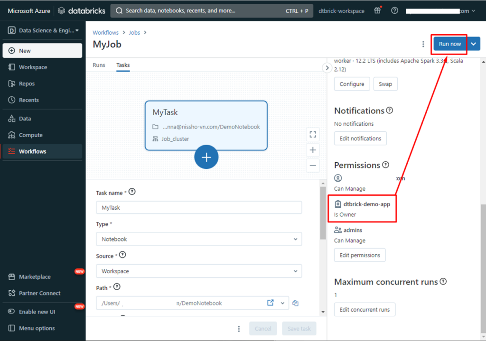
Task: Click the blue add task plus button
Action: click(x=206, y=157)
